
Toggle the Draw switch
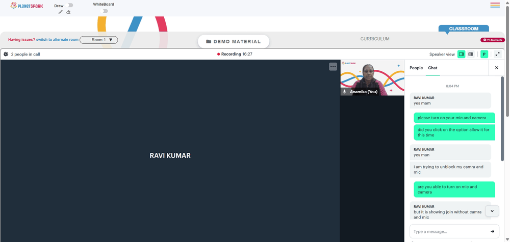tap(69, 5)
